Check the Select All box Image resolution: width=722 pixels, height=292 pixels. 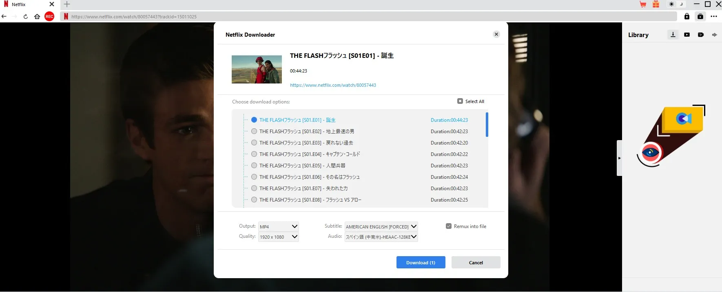tap(460, 101)
